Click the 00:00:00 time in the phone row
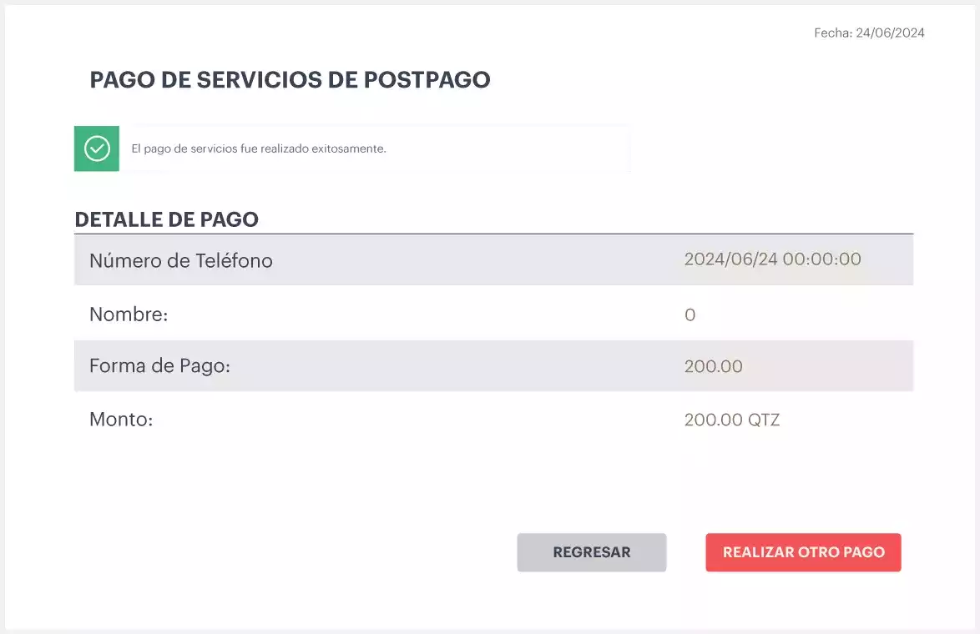Viewport: 980px width, 634px height. tap(821, 259)
